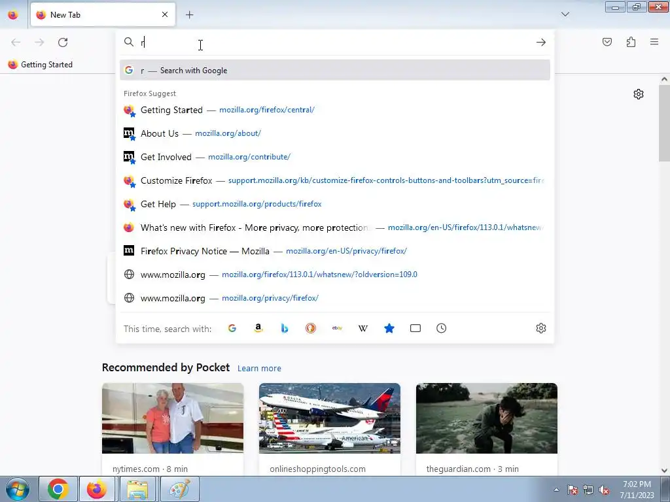The image size is (670, 502).
Task: Open Save to Pocket icon
Action: [x=607, y=42]
